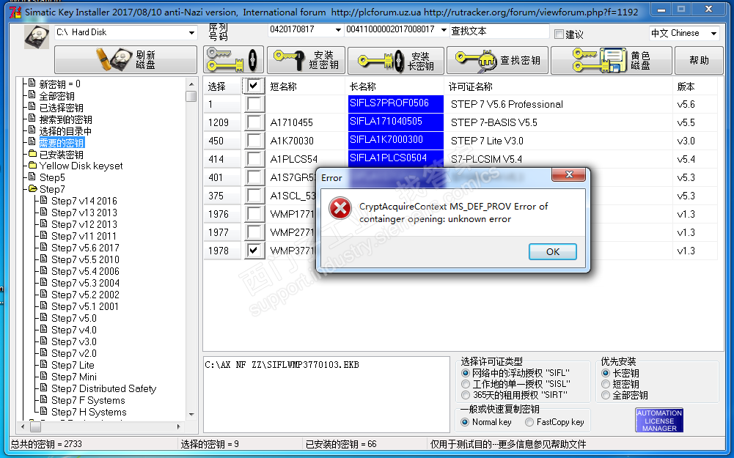The height and width of the screenshot is (458, 734).
Task: Select Step7 Distributed Safety tree item
Action: tap(103, 388)
